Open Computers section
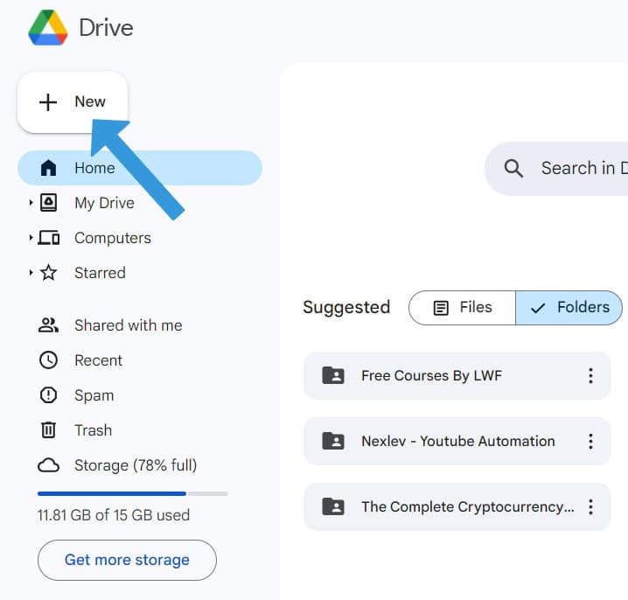Screen dimensions: 628x600 click(x=113, y=238)
